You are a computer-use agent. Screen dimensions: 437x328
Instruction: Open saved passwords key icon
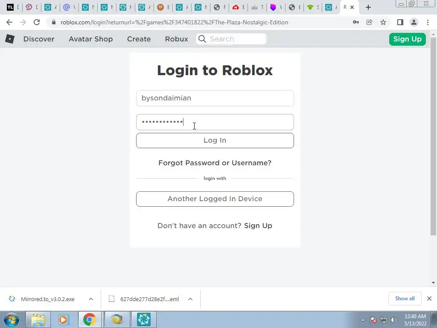(356, 22)
